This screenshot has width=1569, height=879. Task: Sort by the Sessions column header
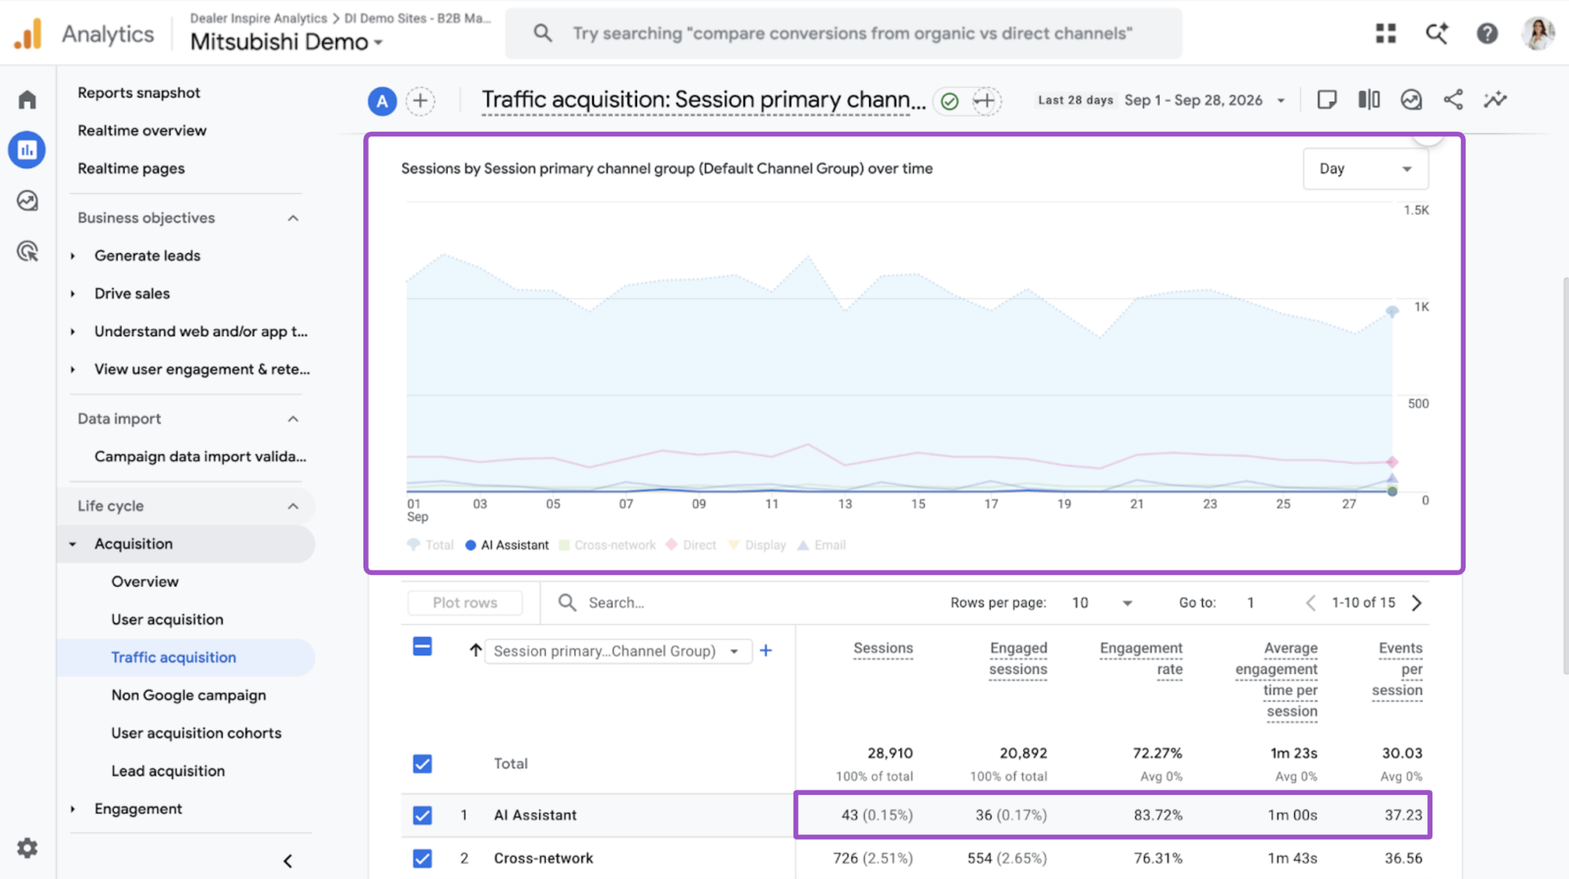883,648
